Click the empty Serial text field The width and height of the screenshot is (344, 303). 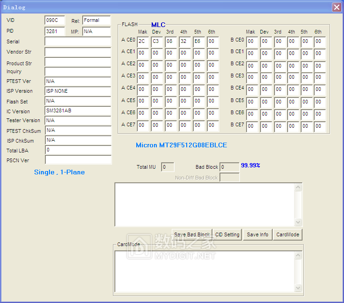pos(78,41)
